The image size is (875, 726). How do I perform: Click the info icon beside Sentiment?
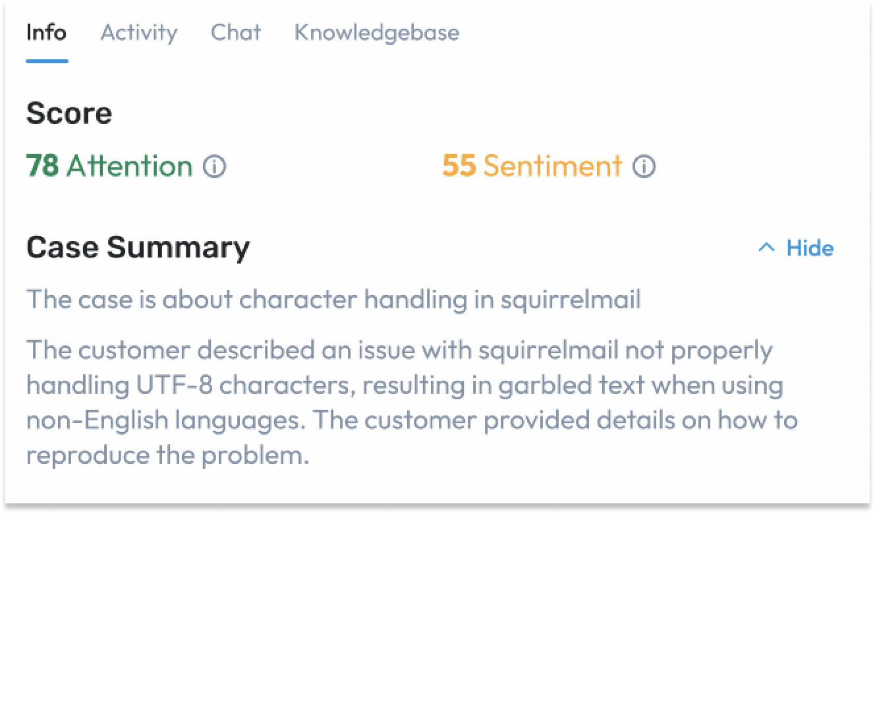point(644,167)
